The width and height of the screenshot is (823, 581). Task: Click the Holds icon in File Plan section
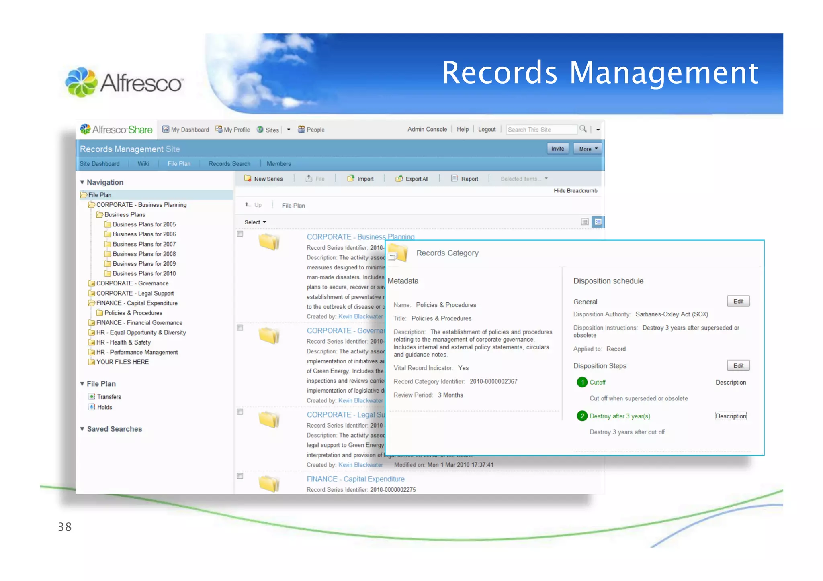(x=92, y=407)
